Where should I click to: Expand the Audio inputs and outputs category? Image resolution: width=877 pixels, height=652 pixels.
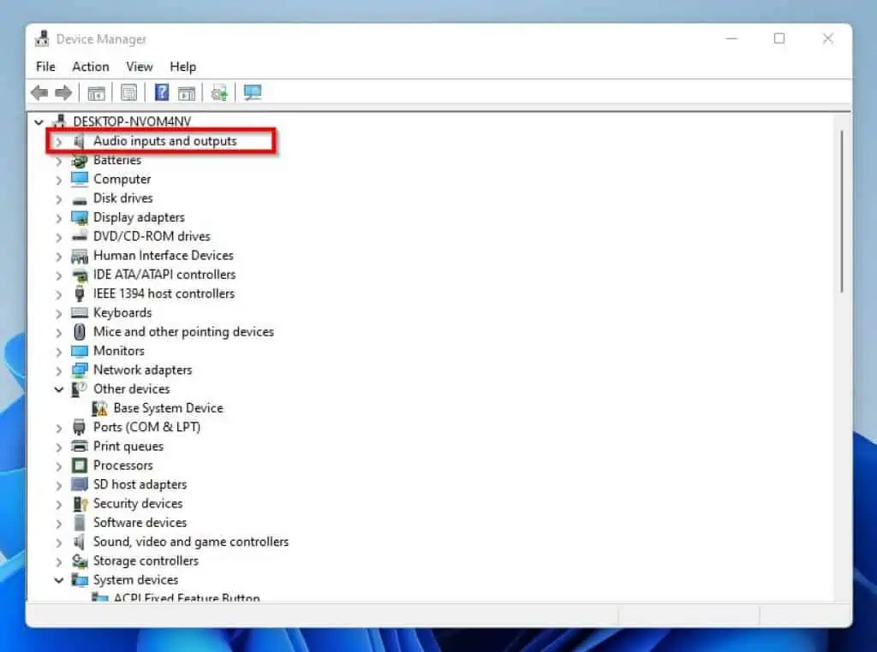58,141
